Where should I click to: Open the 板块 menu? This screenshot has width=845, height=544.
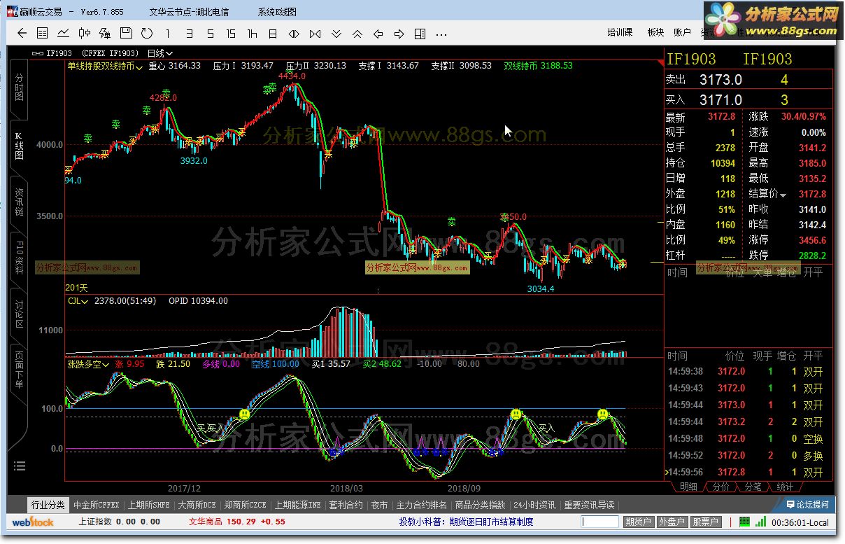tap(655, 32)
